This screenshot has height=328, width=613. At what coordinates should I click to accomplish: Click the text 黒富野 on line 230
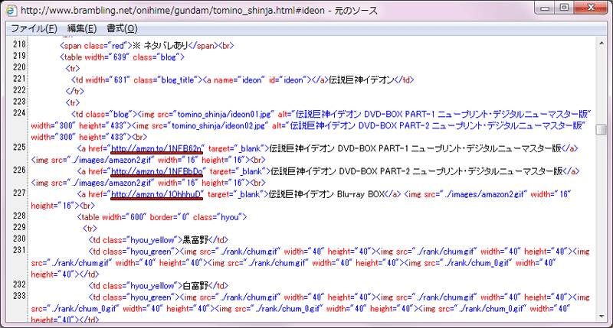(x=195, y=240)
